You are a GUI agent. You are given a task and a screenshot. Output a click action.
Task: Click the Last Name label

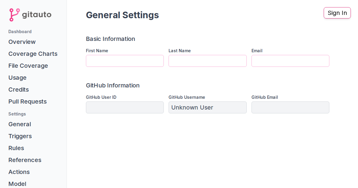[180, 51]
